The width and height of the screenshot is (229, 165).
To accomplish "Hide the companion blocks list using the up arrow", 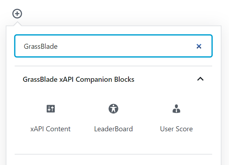I will pyautogui.click(x=200, y=79).
